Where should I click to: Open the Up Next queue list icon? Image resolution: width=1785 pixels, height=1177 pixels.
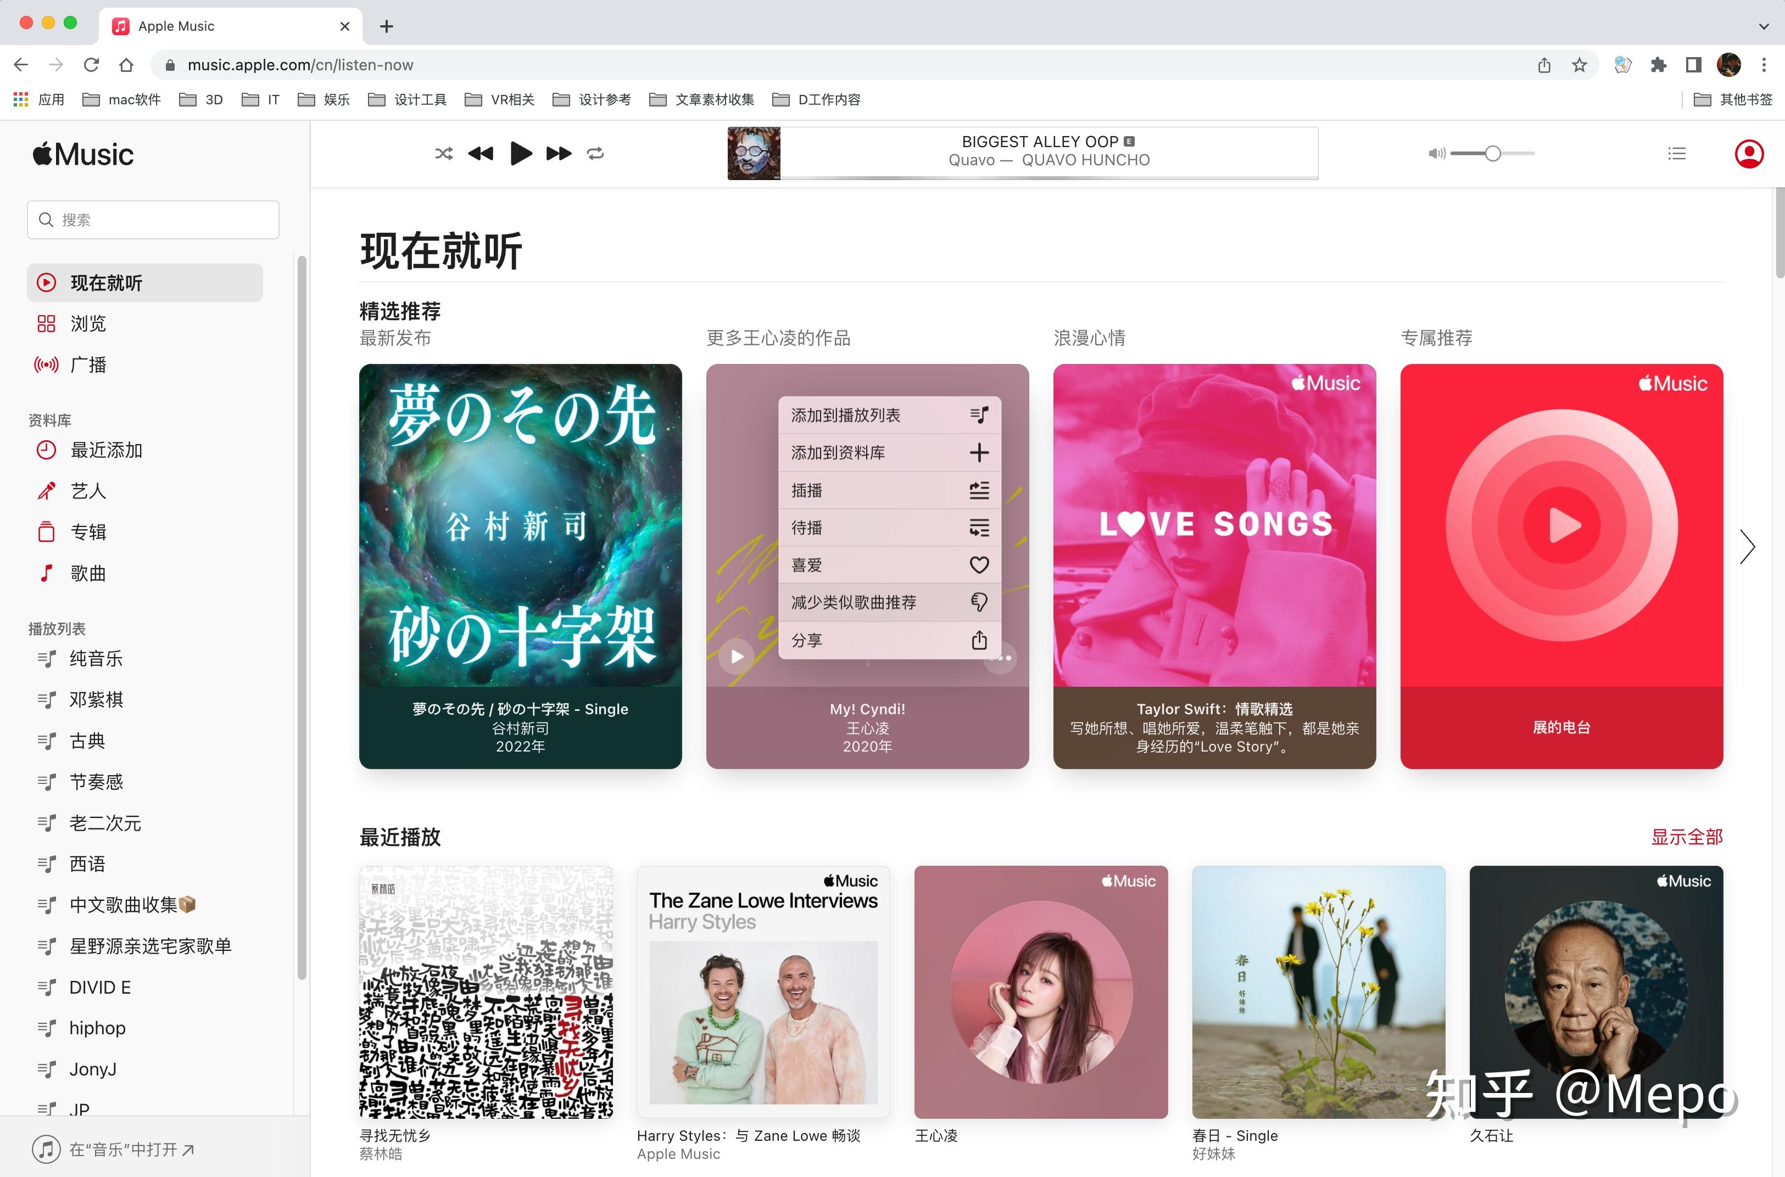tap(1677, 154)
